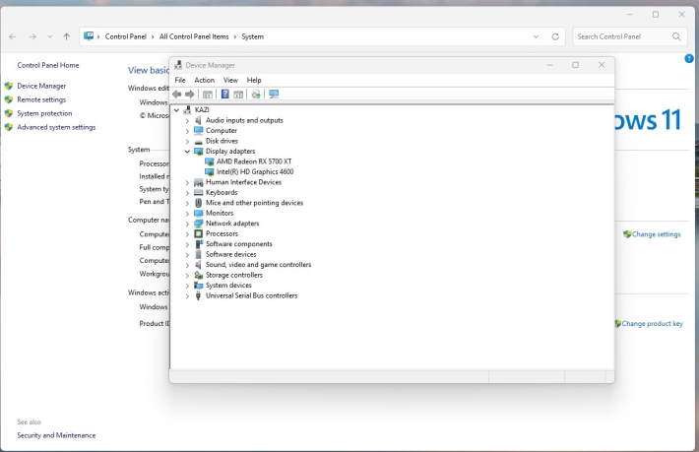Click the Scan for hardware changes monitor icon
The width and height of the screenshot is (699, 452).
click(x=274, y=95)
